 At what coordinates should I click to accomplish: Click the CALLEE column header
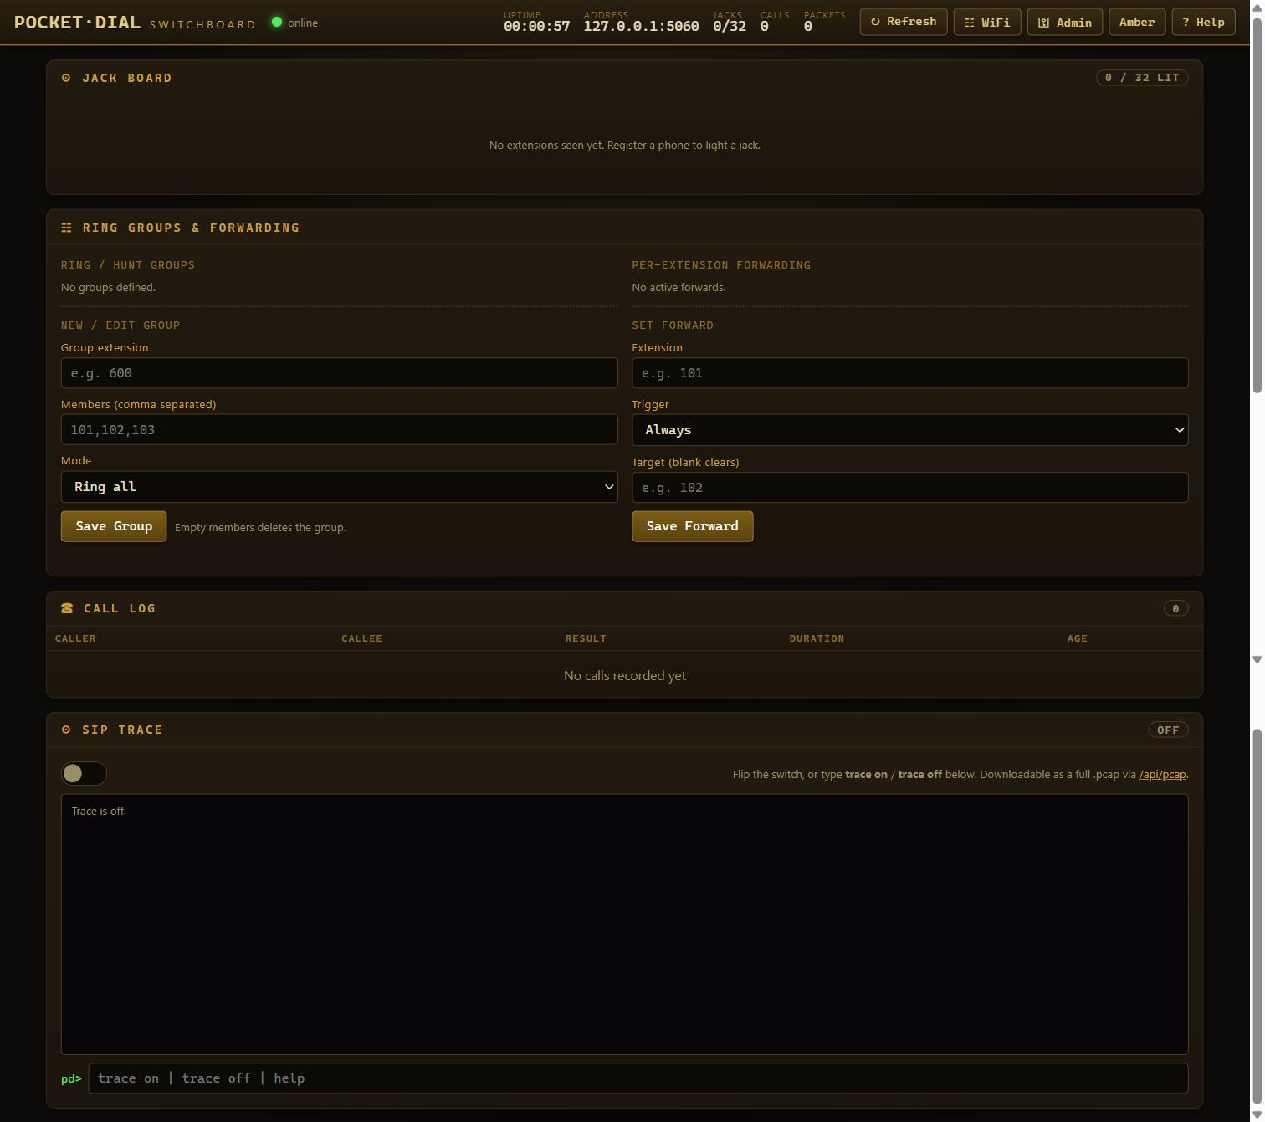[x=361, y=638]
